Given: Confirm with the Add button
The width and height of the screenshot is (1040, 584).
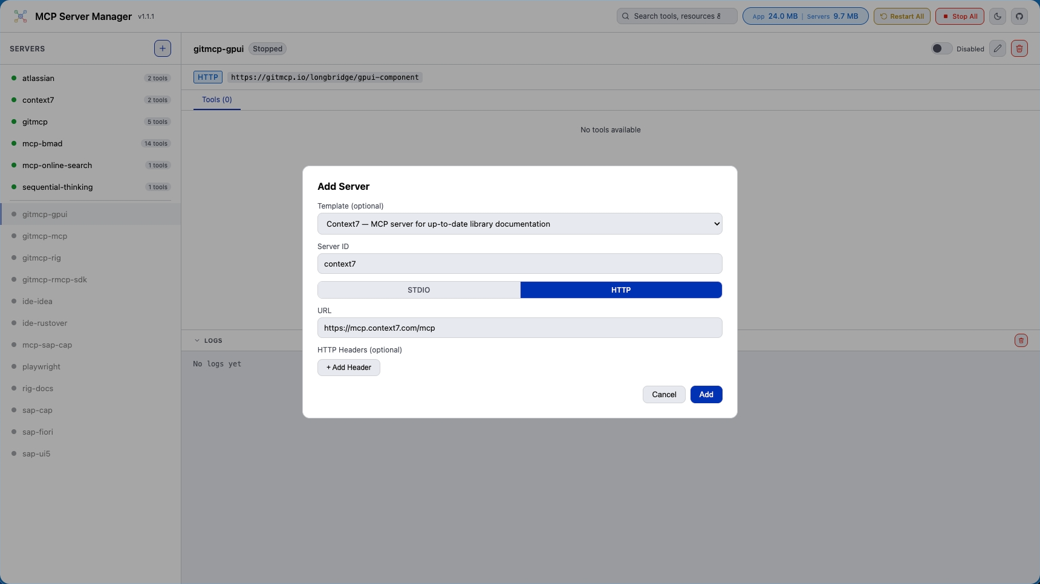Looking at the screenshot, I should coord(706,394).
